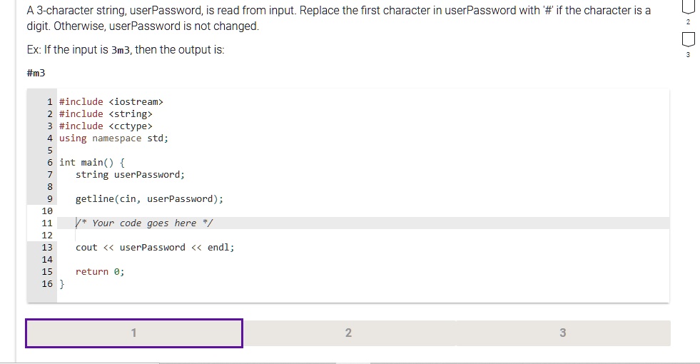
Task: Click the "#include <cctype>" line
Action: [106, 126]
